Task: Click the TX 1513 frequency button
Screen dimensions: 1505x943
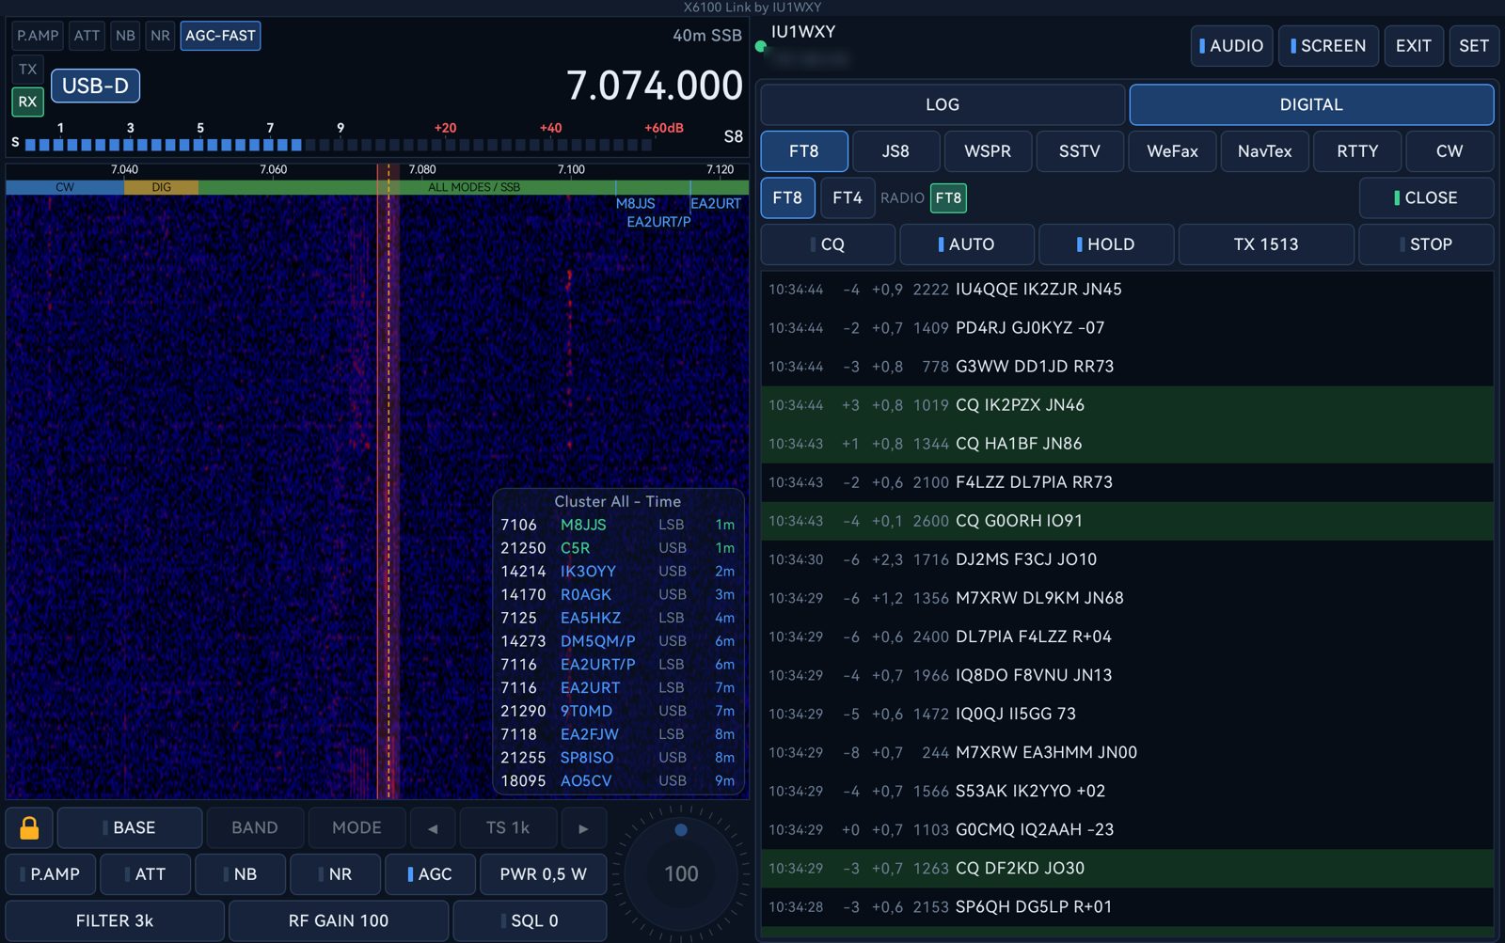Action: [1266, 244]
